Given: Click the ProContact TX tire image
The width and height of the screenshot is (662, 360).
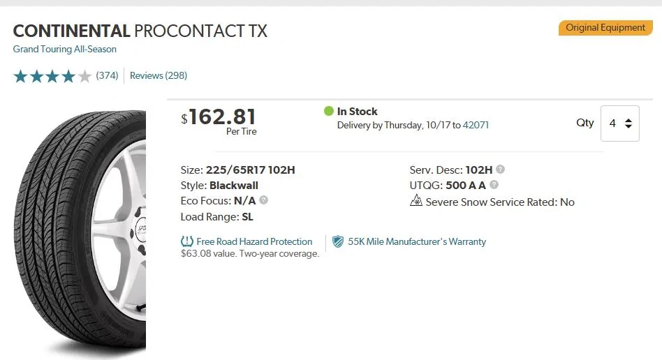Looking at the screenshot, I should 80,231.
